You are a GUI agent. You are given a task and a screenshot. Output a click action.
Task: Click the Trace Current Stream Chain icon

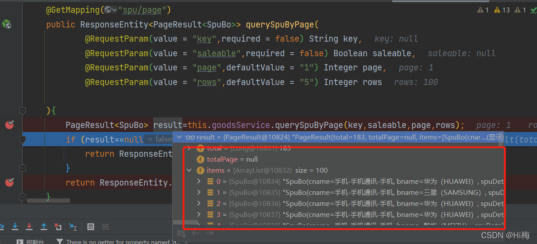pyautogui.click(x=105, y=227)
